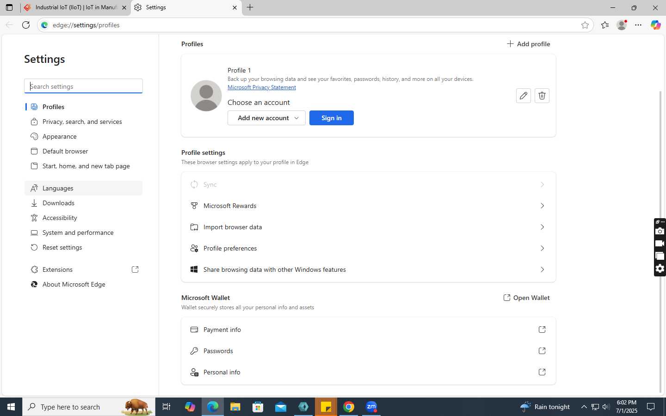Image resolution: width=666 pixels, height=416 pixels.
Task: Click the Profile 1 avatar picture
Action: [206, 96]
